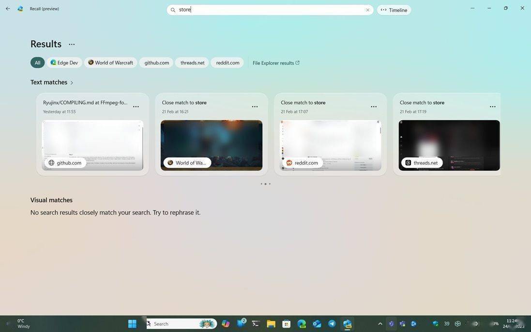The width and height of the screenshot is (531, 332).
Task: Open Outlook from the taskbar
Action: pyautogui.click(x=317, y=324)
